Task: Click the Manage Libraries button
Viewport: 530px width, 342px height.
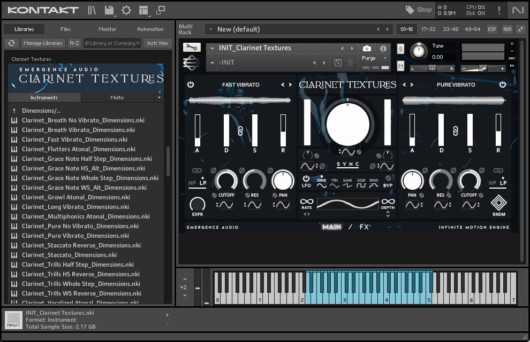Action: click(x=43, y=43)
